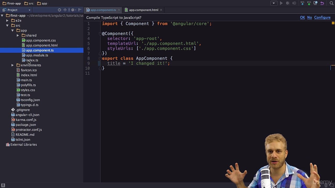Click the purple Revert arrow icon
The image size is (335, 188).
[x=322, y=3]
